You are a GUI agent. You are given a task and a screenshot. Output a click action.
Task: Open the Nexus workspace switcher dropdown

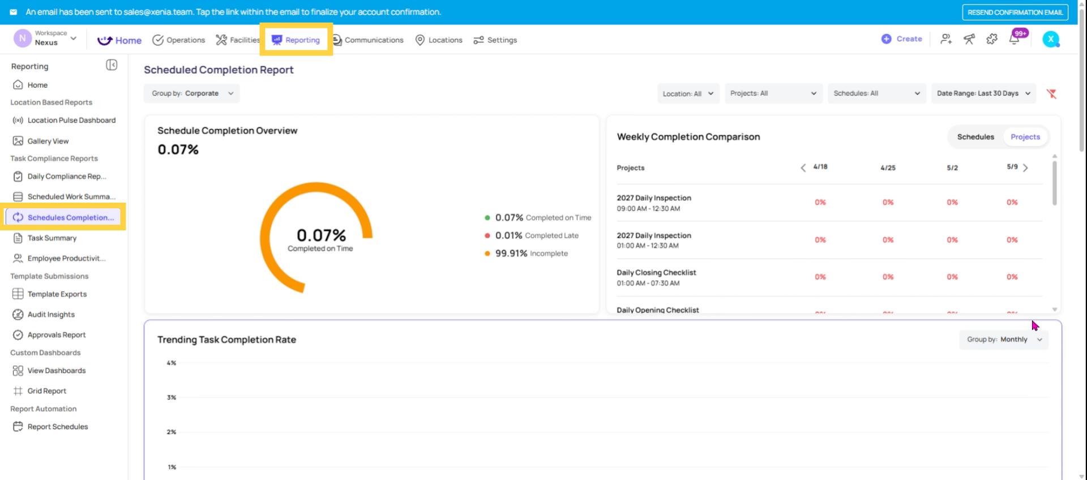[45, 38]
